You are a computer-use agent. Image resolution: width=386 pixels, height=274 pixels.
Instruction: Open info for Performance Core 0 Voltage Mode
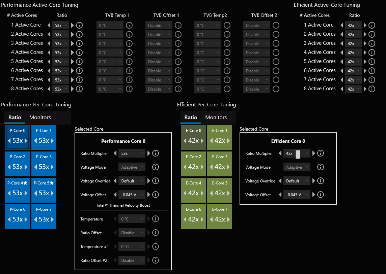(156, 167)
